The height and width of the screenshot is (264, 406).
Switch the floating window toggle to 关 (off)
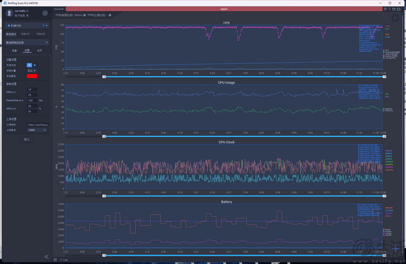point(35,65)
